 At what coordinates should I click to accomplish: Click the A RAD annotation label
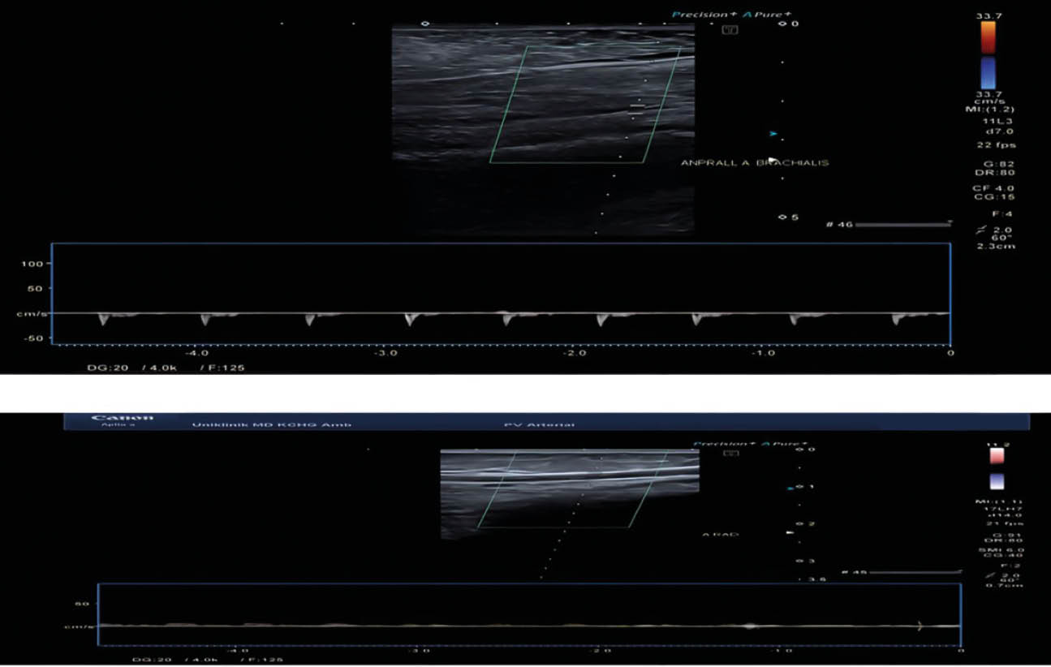720,535
